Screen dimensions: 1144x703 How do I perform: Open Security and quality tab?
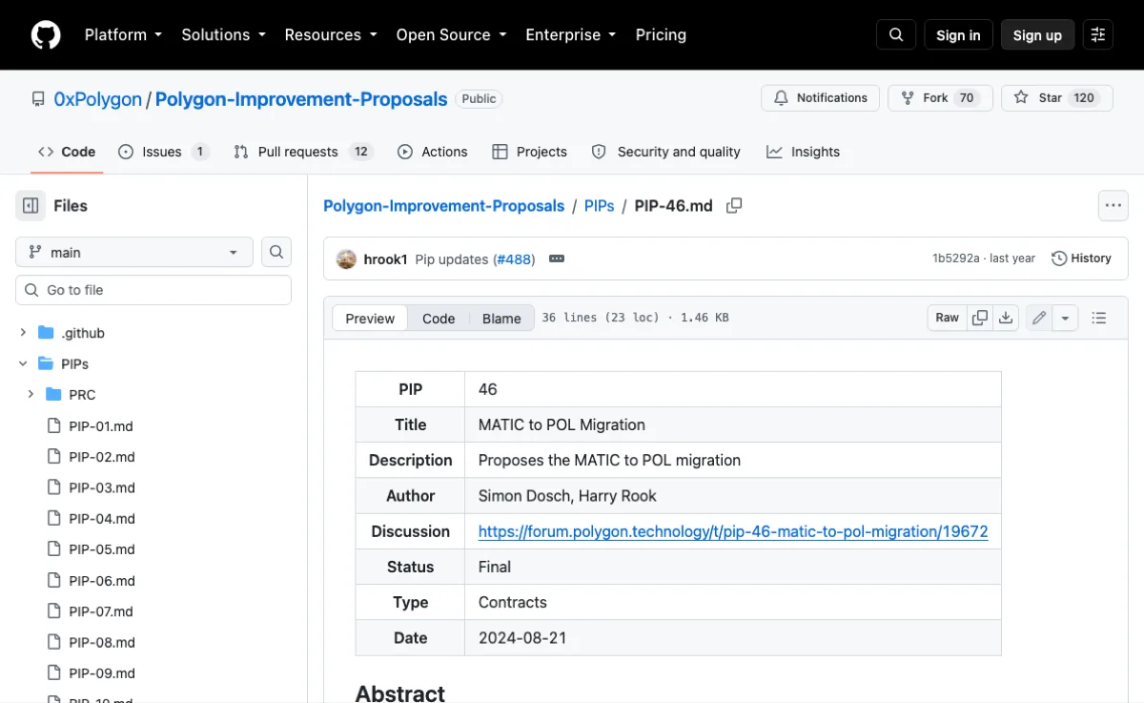(665, 152)
